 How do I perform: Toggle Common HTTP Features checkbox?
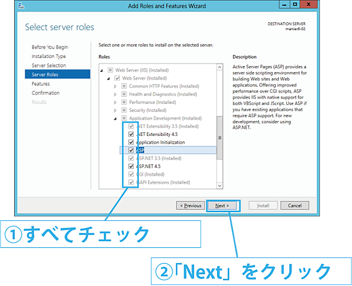coord(124,86)
